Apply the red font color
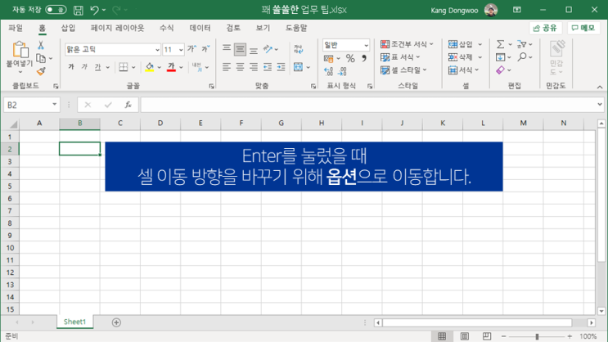The image size is (608, 342). pyautogui.click(x=171, y=67)
